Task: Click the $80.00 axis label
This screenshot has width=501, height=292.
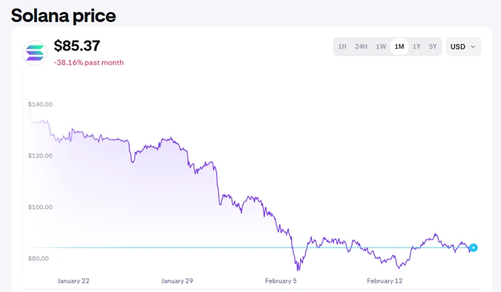Action: point(38,258)
